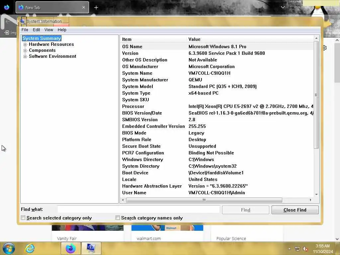Select Components category
The width and height of the screenshot is (340, 255).
[42, 50]
